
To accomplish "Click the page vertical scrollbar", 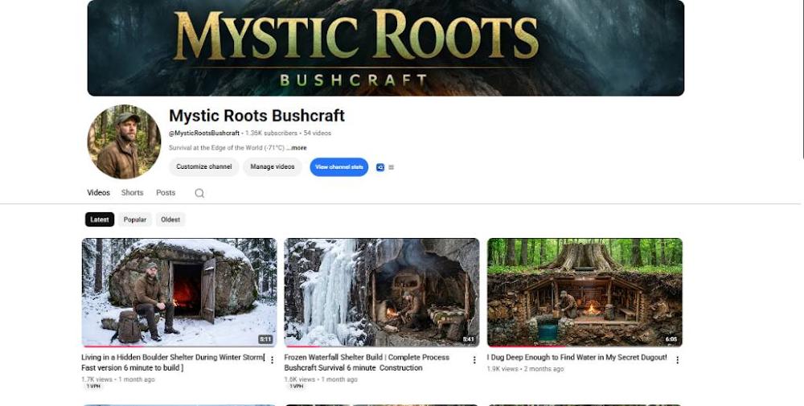I will click(802, 80).
